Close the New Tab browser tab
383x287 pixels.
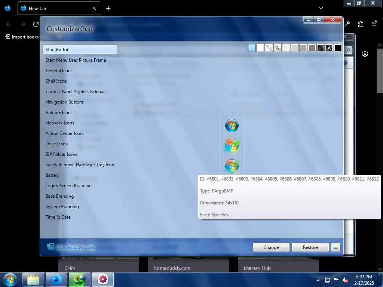coord(94,8)
